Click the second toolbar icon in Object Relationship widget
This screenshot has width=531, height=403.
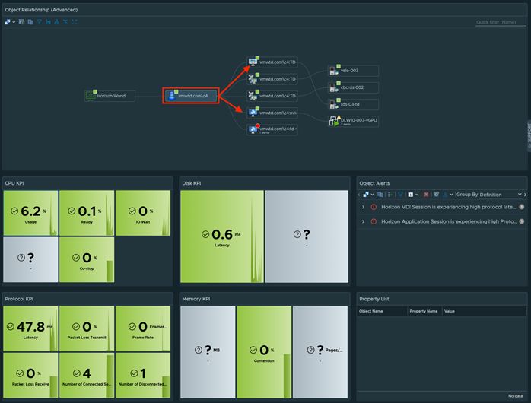[21, 22]
